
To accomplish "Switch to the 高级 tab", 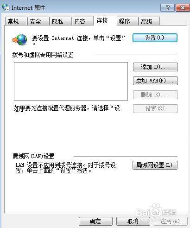I will click(149, 21).
